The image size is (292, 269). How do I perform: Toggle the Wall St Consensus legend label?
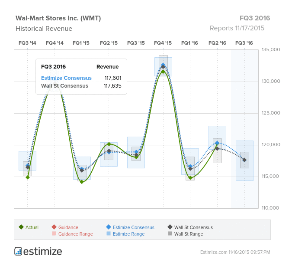pyautogui.click(x=193, y=227)
